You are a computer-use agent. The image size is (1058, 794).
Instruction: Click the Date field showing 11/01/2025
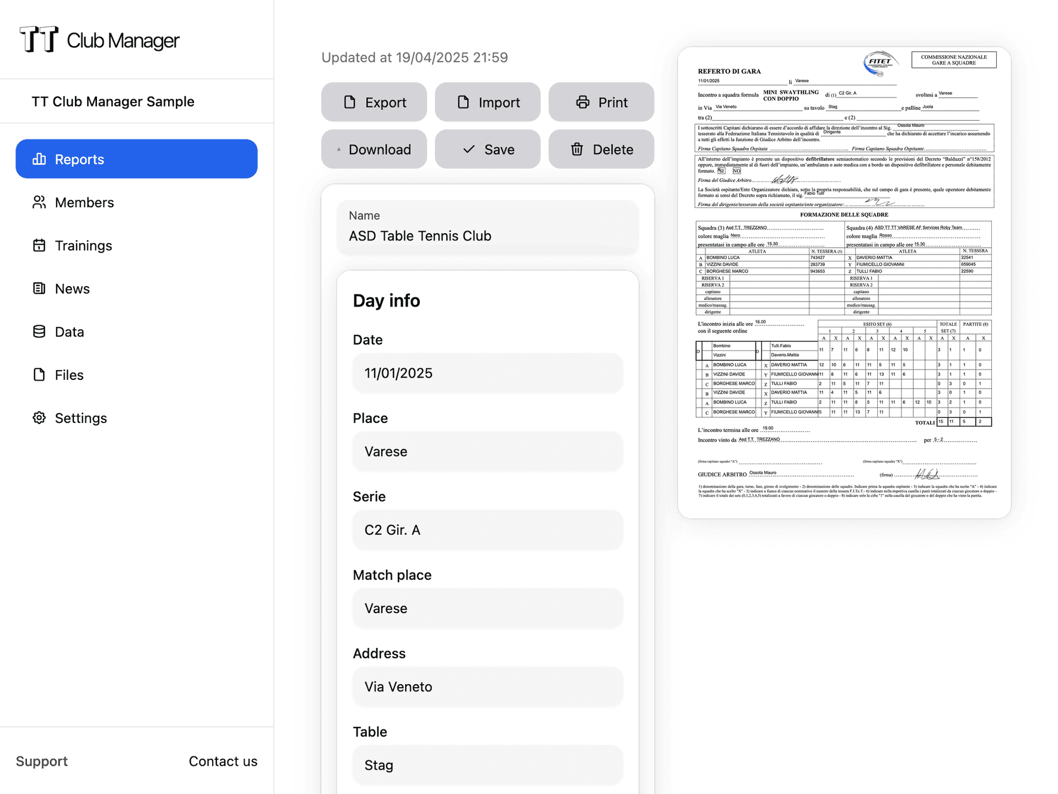(x=488, y=373)
